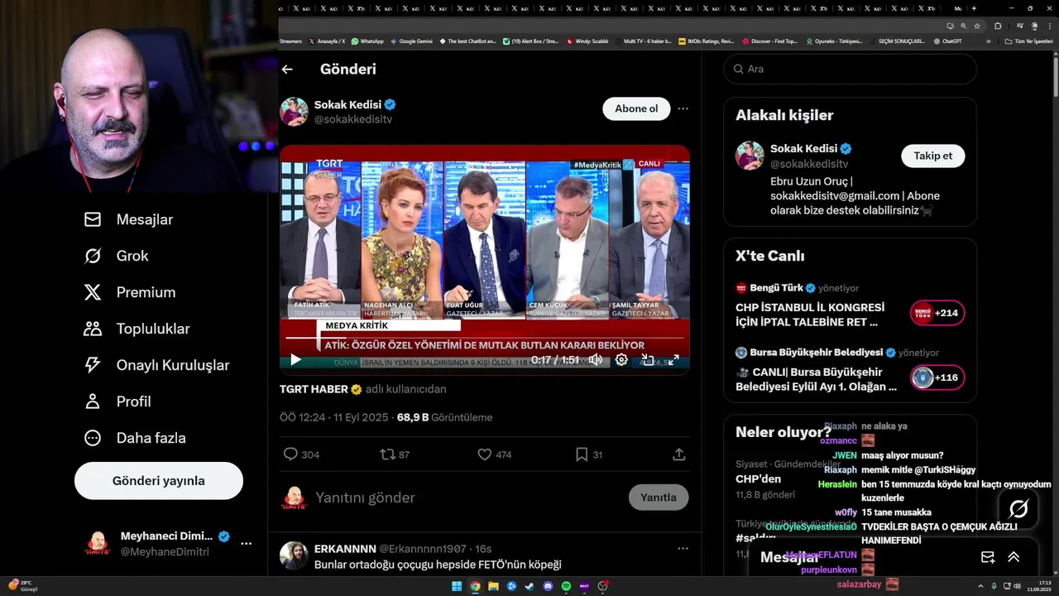Open account options next to Meyhaneci Dimitri

click(246, 544)
